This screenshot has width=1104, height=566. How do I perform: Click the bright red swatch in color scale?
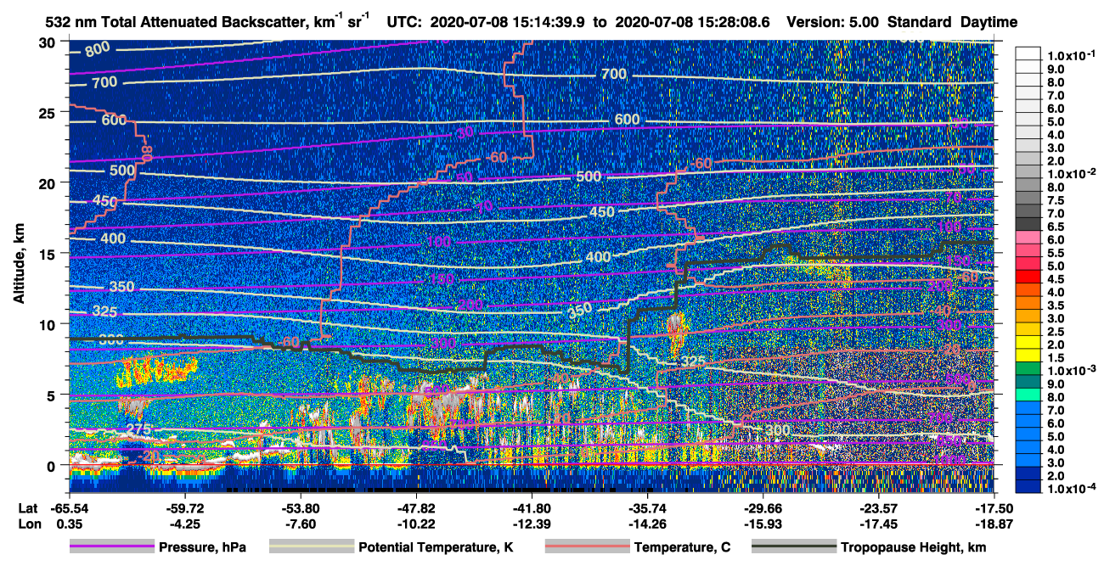click(1028, 277)
